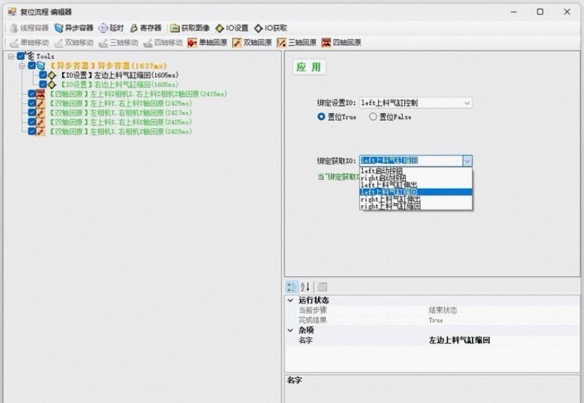Click icon of 左相机X,右相机X轴回原 row
This screenshot has width=584, height=403.
coord(41,131)
